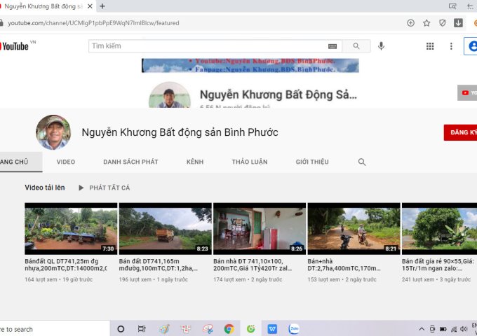Viewport: 477px width, 336px height.
Task: Open Cốc Cốc green browser icon on taskbar
Action: click(x=251, y=328)
